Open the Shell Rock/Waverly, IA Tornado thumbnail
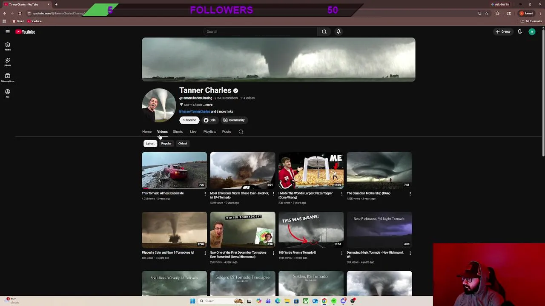Image resolution: width=545 pixels, height=306 pixels. coord(174,283)
